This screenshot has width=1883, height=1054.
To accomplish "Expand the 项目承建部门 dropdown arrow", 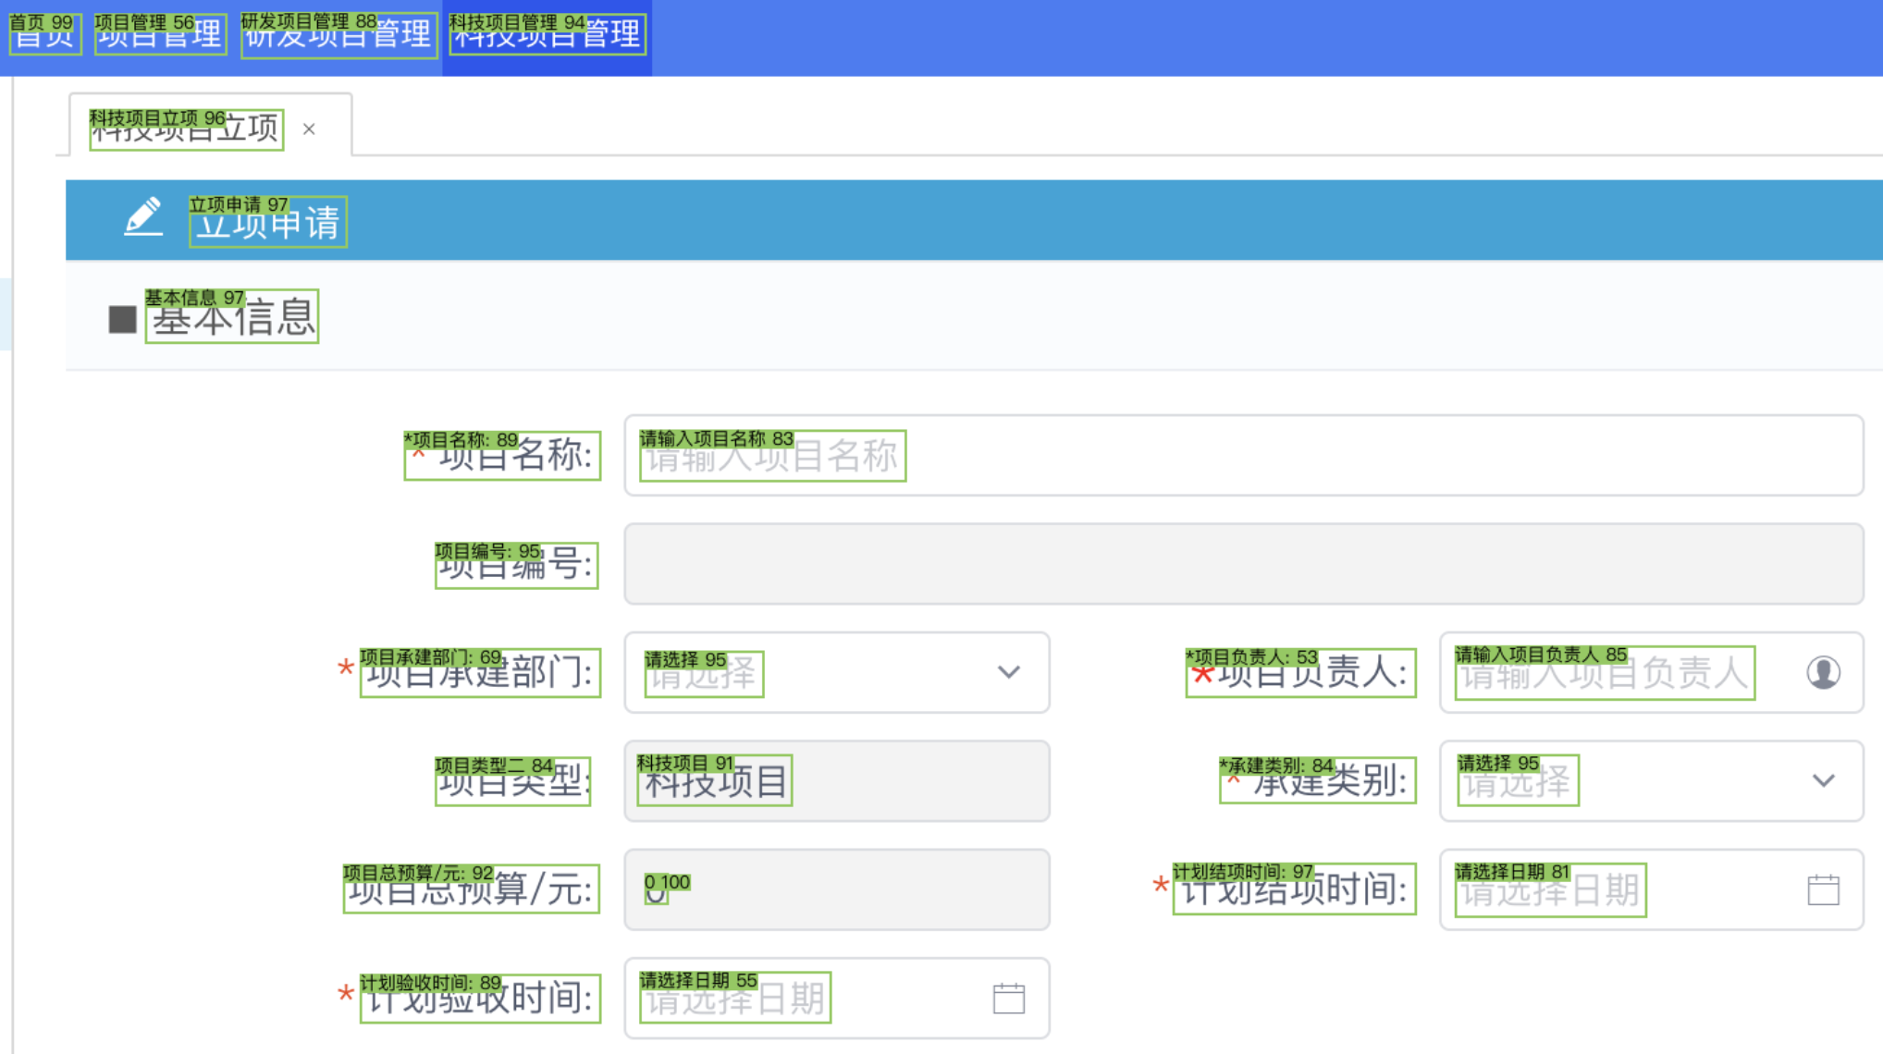I will (x=1008, y=672).
